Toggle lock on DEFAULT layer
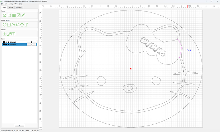Viewport: 220px width, 132px height. pos(8,42)
